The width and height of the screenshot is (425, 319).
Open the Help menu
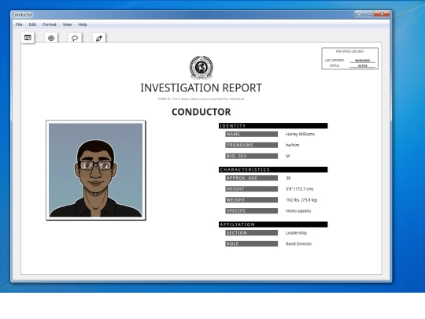(x=83, y=24)
